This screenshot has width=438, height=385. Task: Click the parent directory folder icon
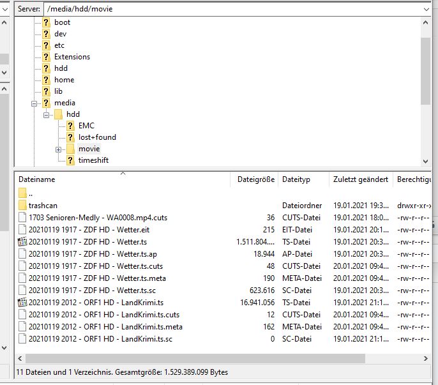24,193
